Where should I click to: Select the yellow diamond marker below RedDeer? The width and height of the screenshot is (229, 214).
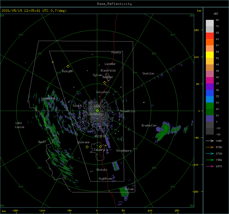click(105, 83)
